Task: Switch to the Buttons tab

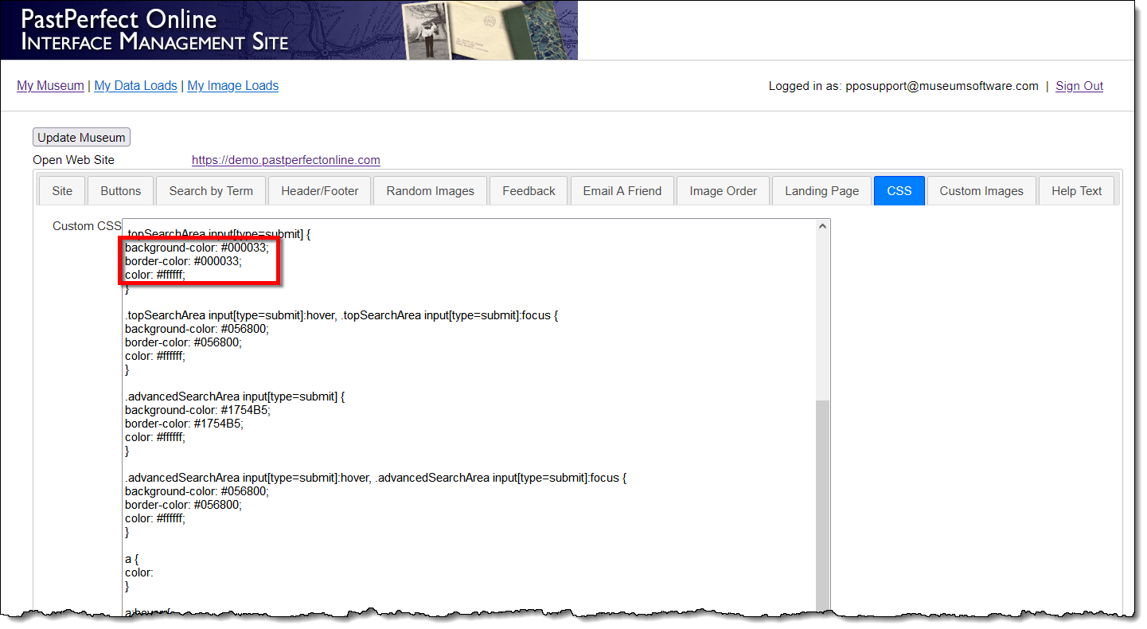Action: tap(121, 191)
